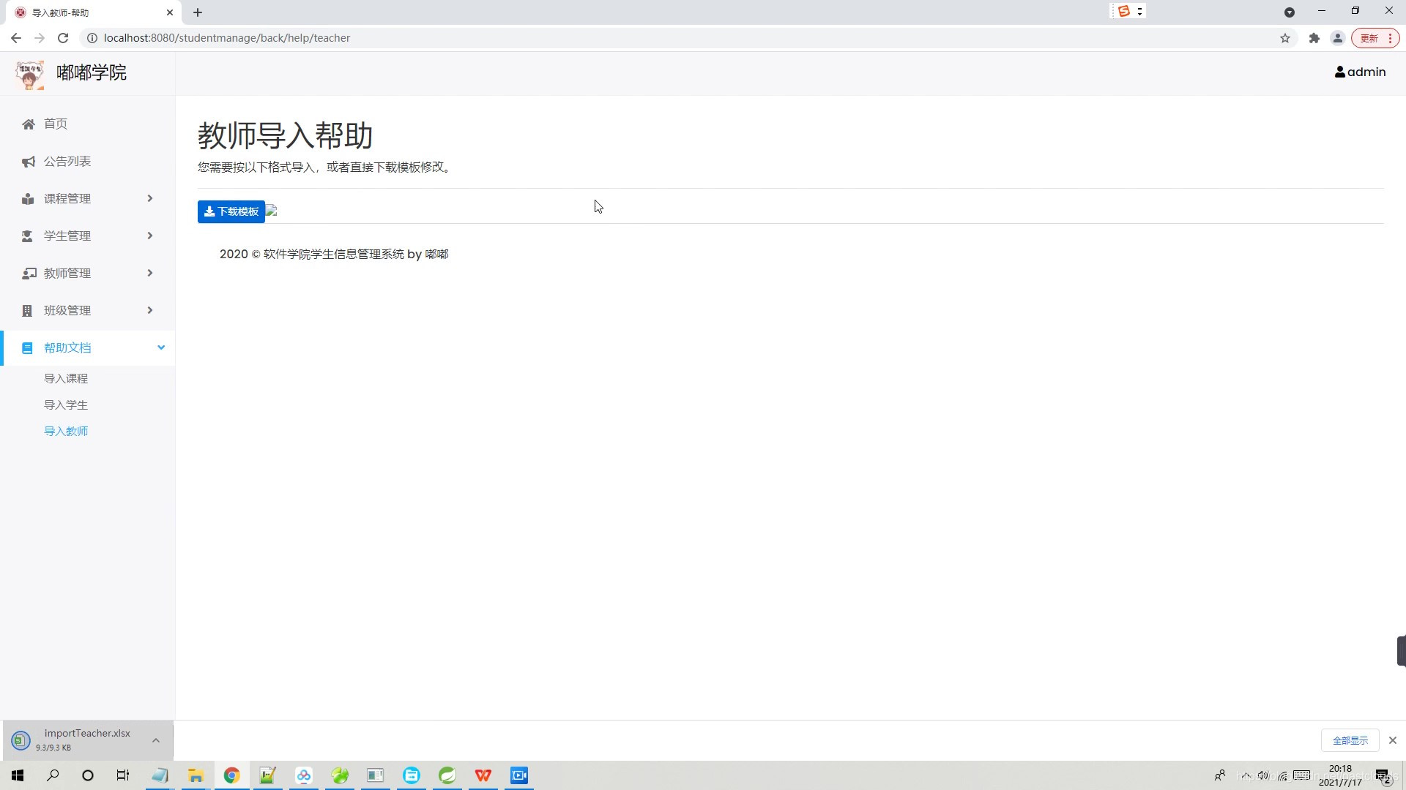Click the home icon beside 首页
The width and height of the screenshot is (1406, 790).
pos(28,124)
